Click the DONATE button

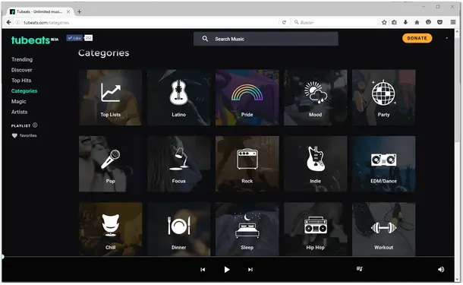417,38
